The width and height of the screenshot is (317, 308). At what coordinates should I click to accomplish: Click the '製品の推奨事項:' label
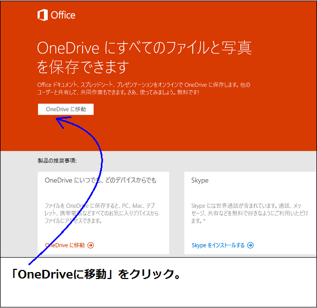(x=57, y=160)
